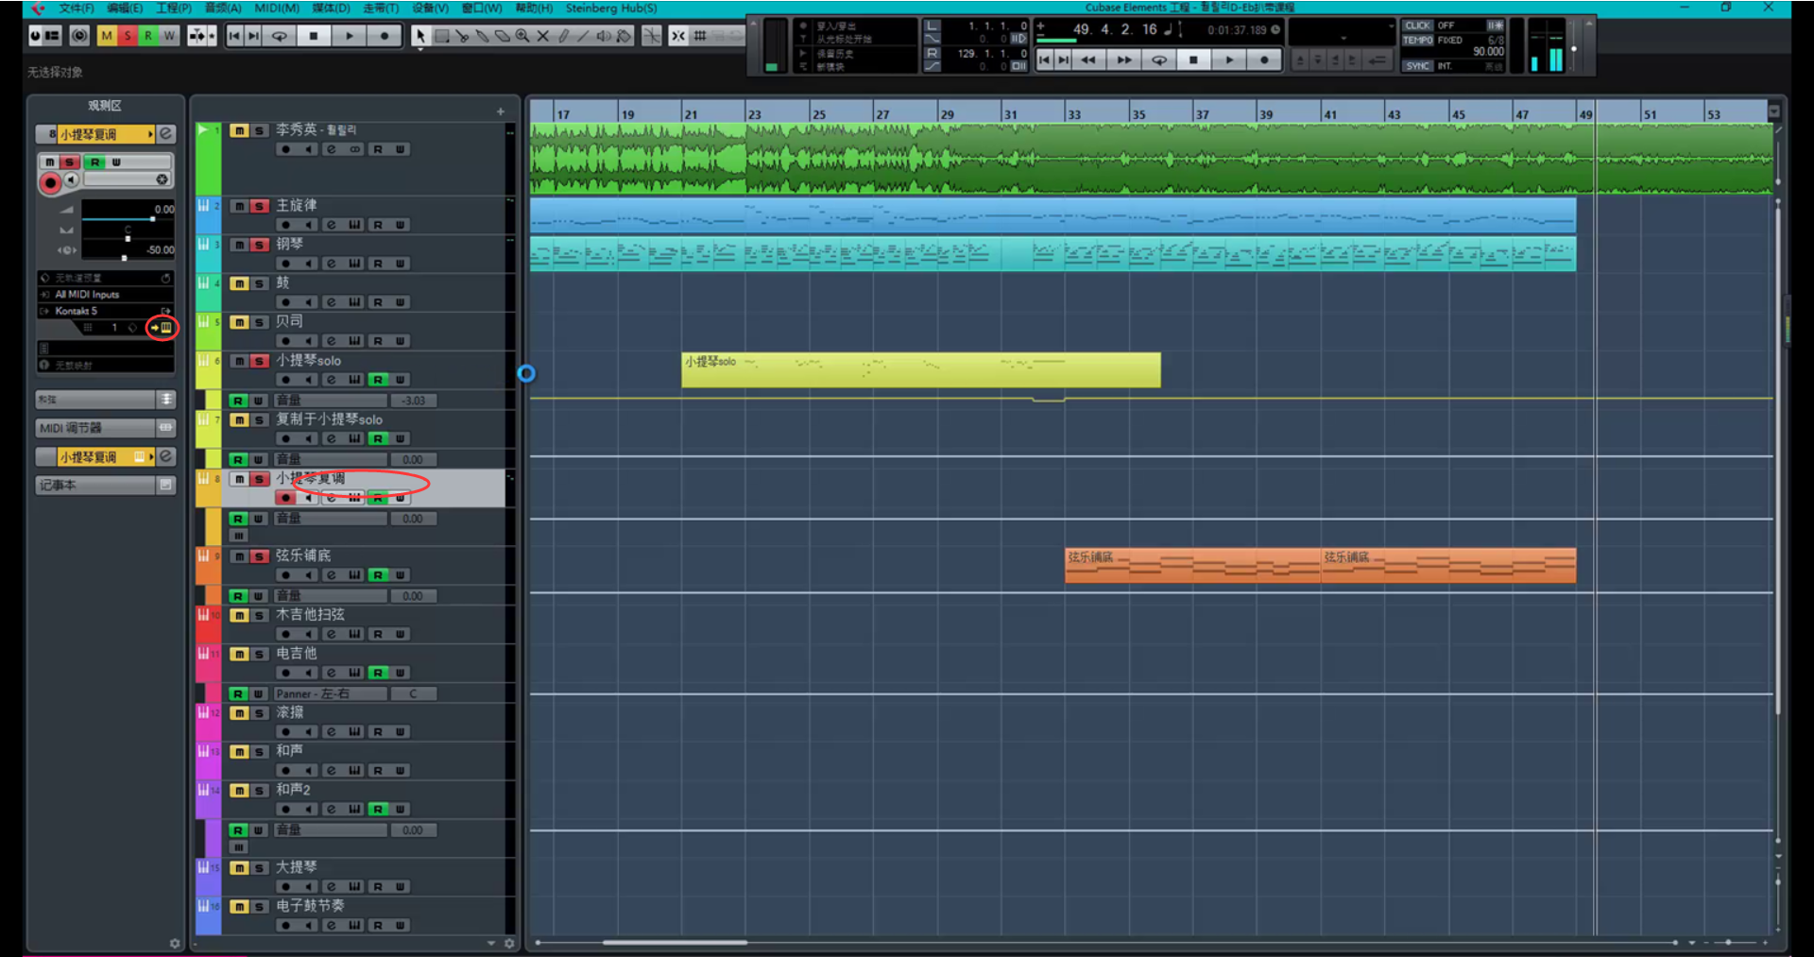The height and width of the screenshot is (957, 1814).
Task: Click the Add Track plus icon
Action: pos(501,111)
